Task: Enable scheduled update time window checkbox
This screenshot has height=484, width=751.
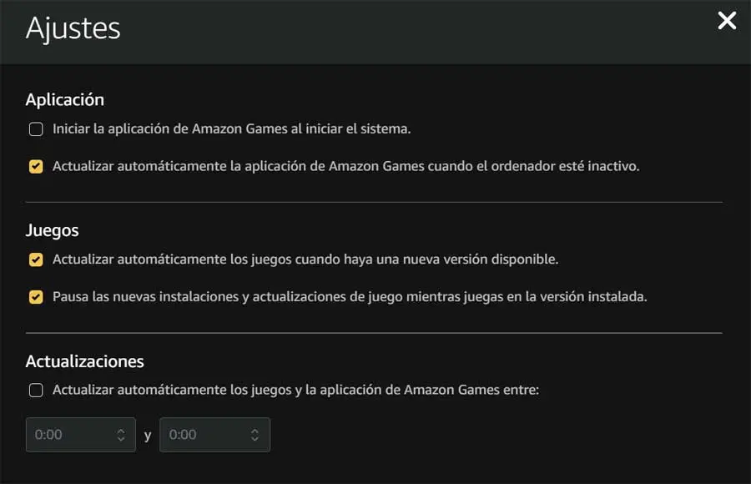Action: (36, 390)
